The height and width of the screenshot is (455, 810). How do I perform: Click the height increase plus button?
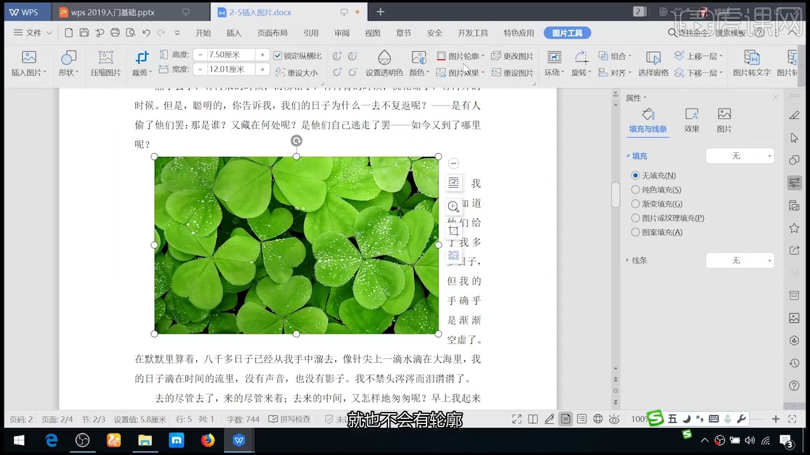(x=262, y=55)
